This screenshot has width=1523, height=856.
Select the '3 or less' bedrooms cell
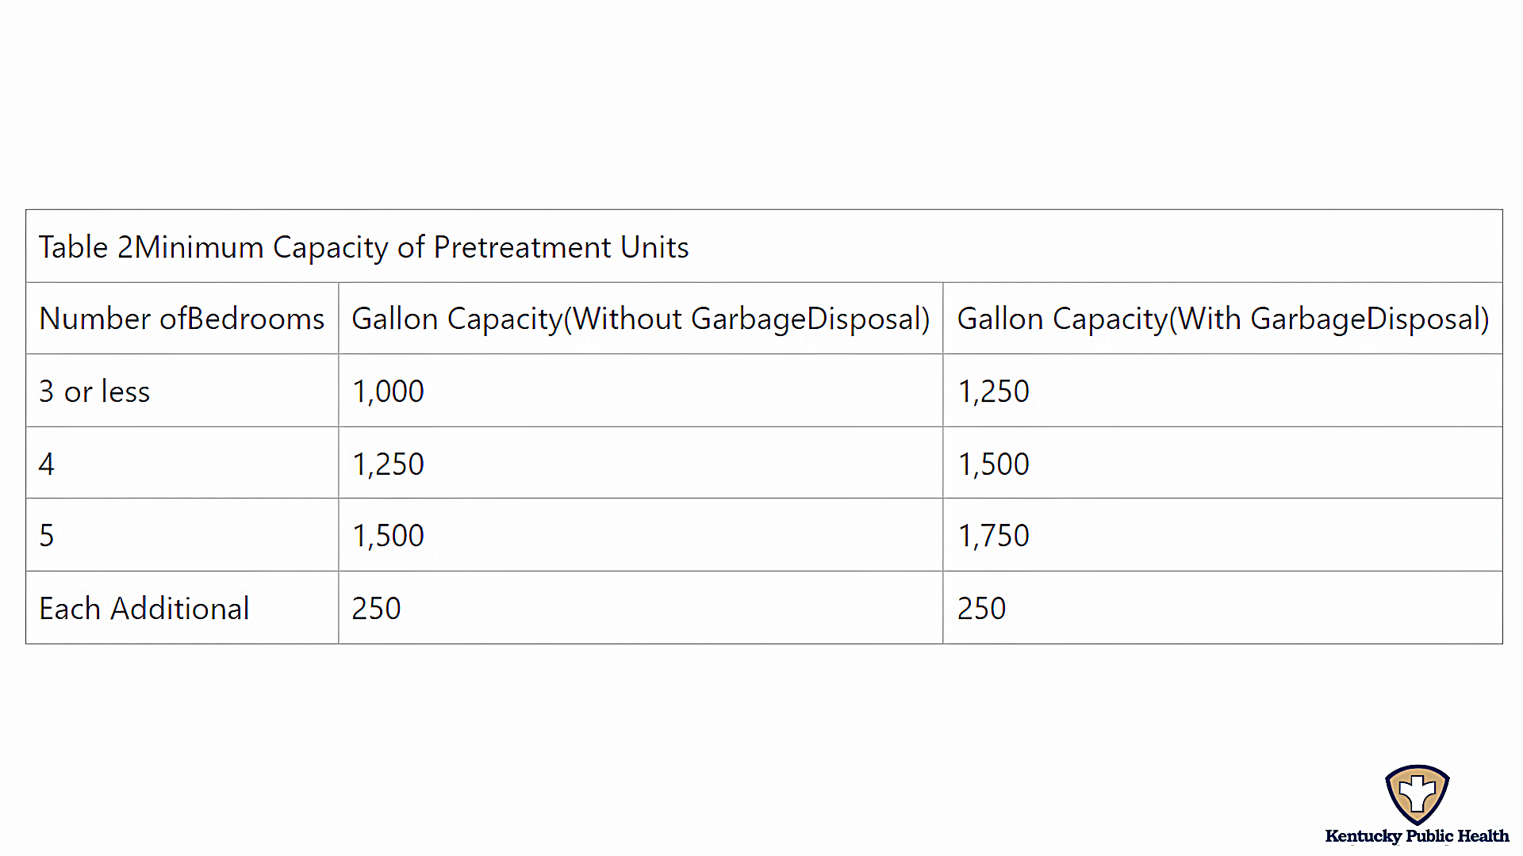(182, 391)
